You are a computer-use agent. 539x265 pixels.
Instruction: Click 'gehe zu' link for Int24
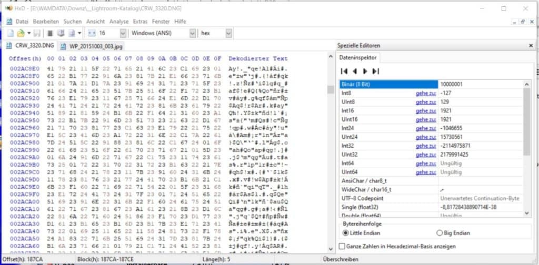[x=426, y=128]
